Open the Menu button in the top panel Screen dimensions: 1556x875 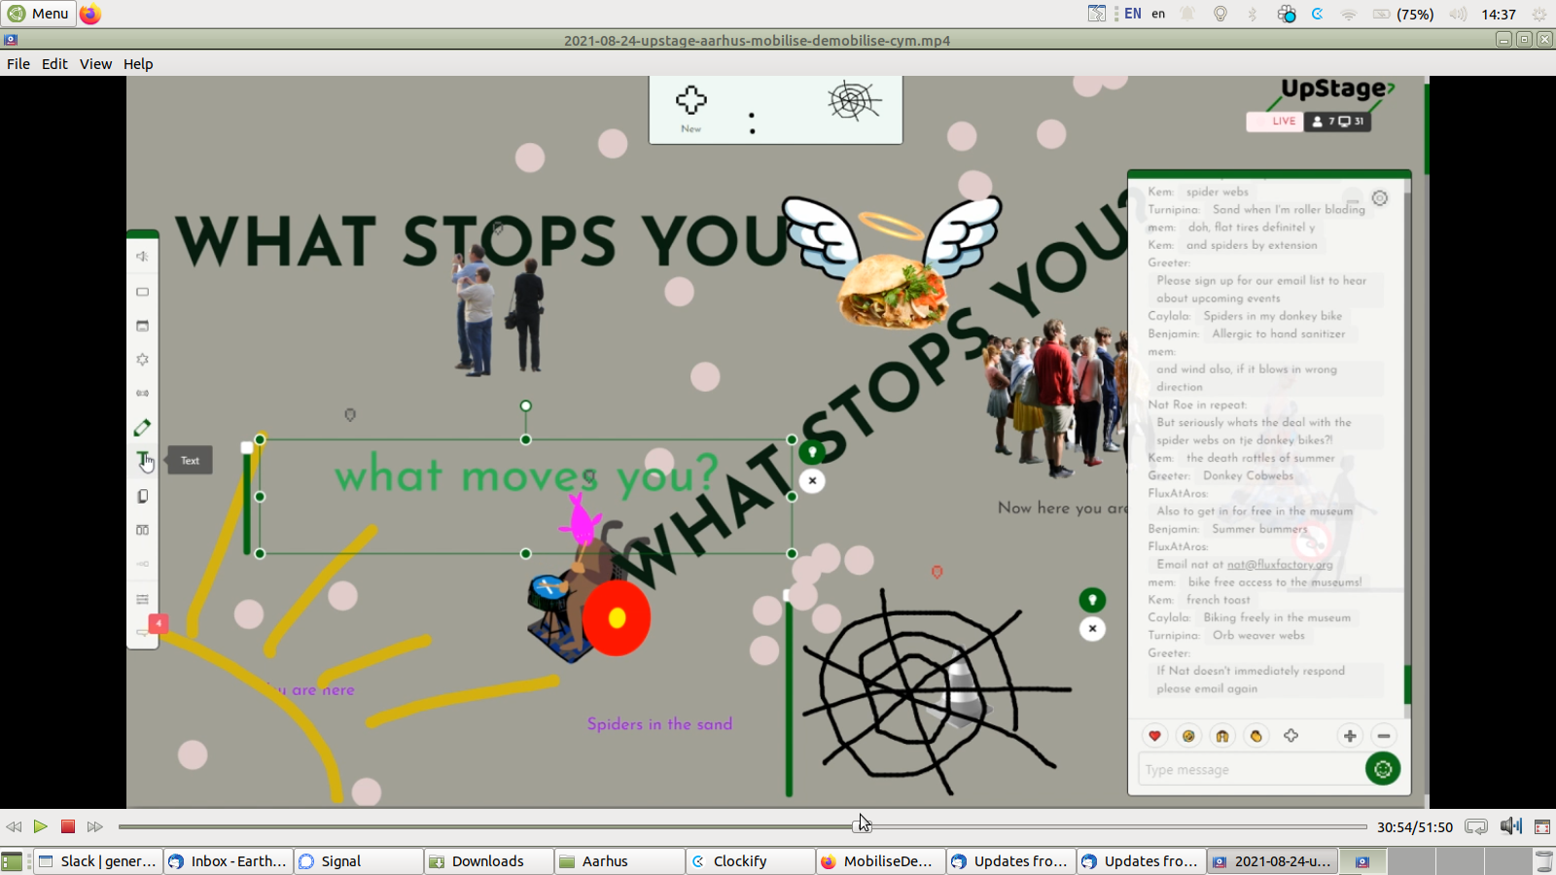point(38,14)
